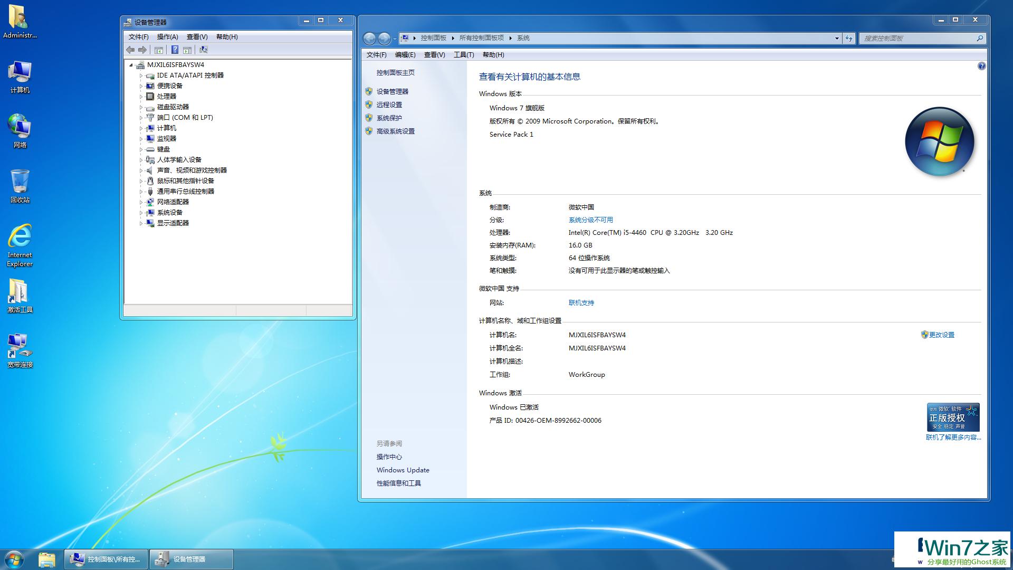Open 高级系统设置 sidebar link

pos(396,131)
